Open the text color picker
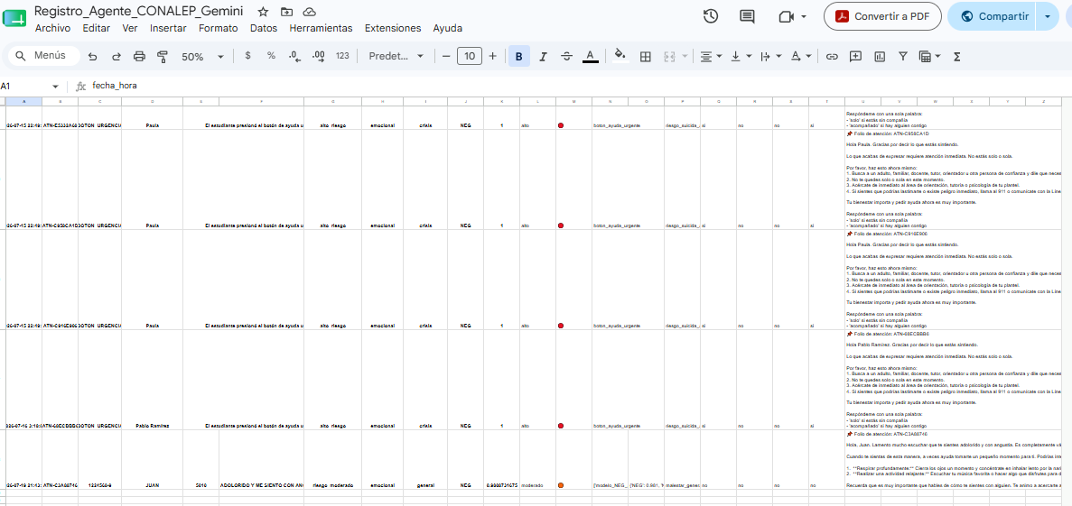The width and height of the screenshot is (1072, 506). [x=591, y=57]
